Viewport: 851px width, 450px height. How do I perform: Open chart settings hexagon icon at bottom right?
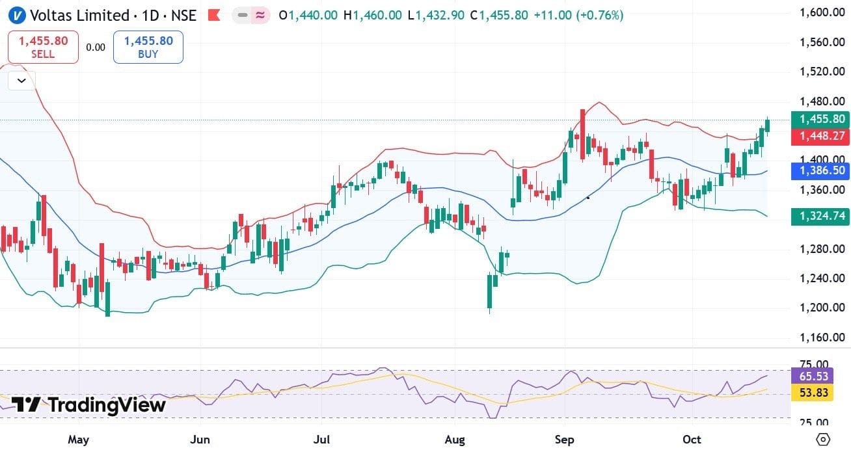click(823, 439)
